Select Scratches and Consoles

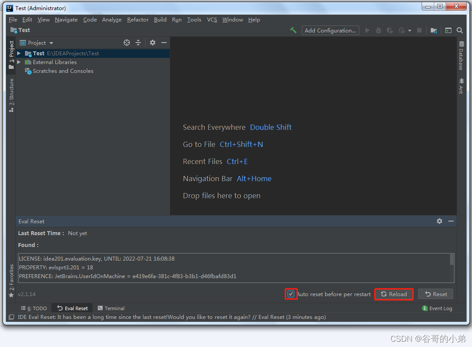pyautogui.click(x=63, y=71)
